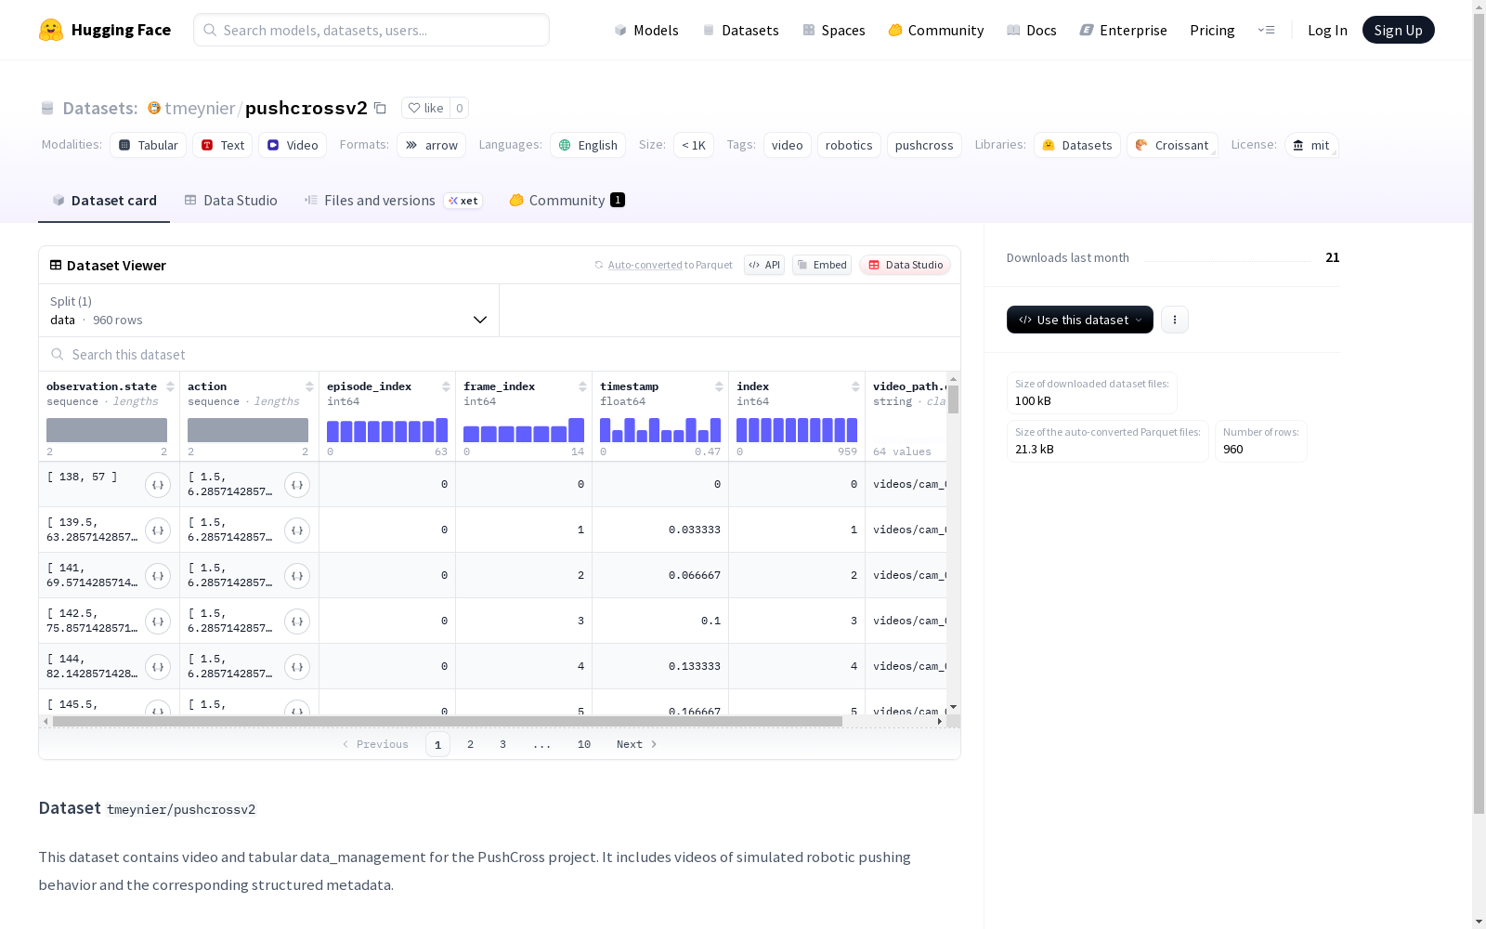
Task: Click the horizontal scrollbar of the table
Action: [x=448, y=721]
